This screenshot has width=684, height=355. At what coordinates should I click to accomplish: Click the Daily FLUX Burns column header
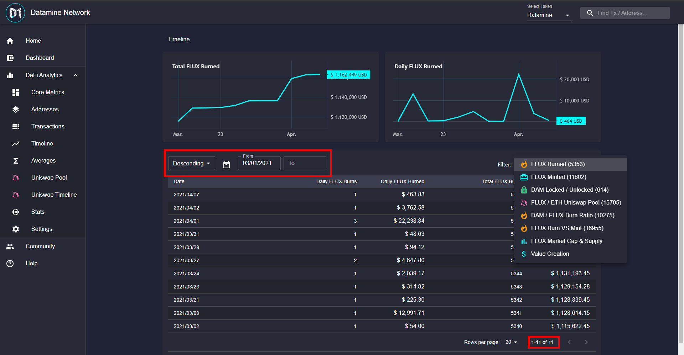[x=336, y=181]
